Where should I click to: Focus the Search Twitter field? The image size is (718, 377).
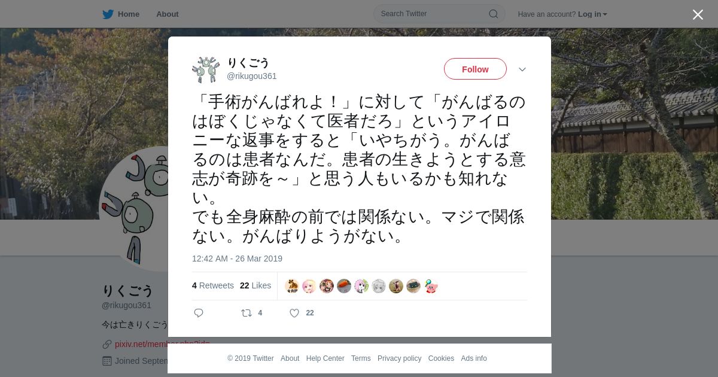439,14
